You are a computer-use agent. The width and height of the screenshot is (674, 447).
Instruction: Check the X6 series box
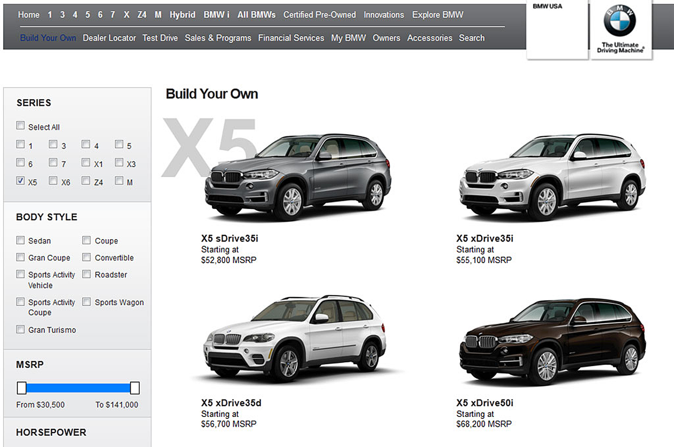[53, 180]
